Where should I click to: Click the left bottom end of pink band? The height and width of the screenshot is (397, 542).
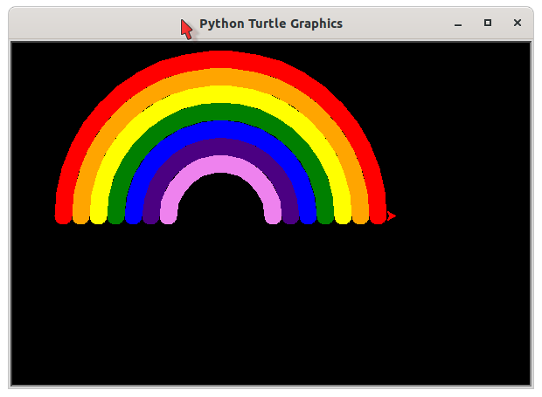point(169,216)
